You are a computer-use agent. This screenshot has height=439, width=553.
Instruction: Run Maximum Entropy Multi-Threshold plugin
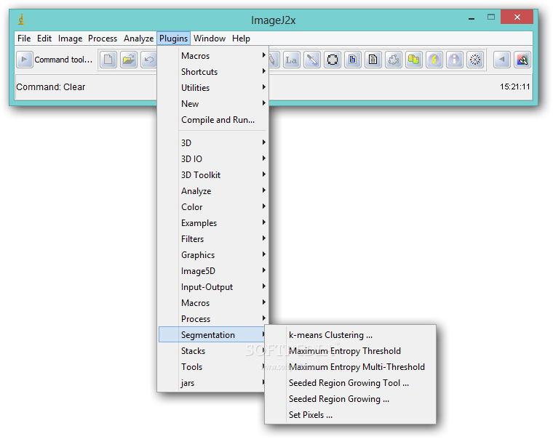pyautogui.click(x=351, y=367)
